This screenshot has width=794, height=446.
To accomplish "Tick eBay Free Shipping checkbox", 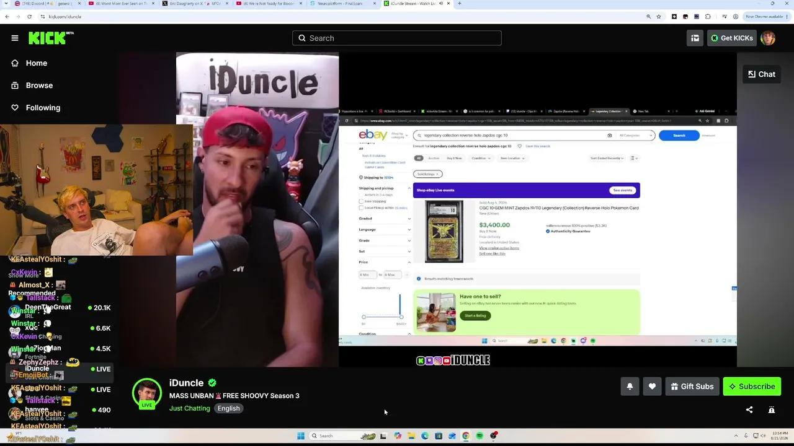I will (x=361, y=201).
